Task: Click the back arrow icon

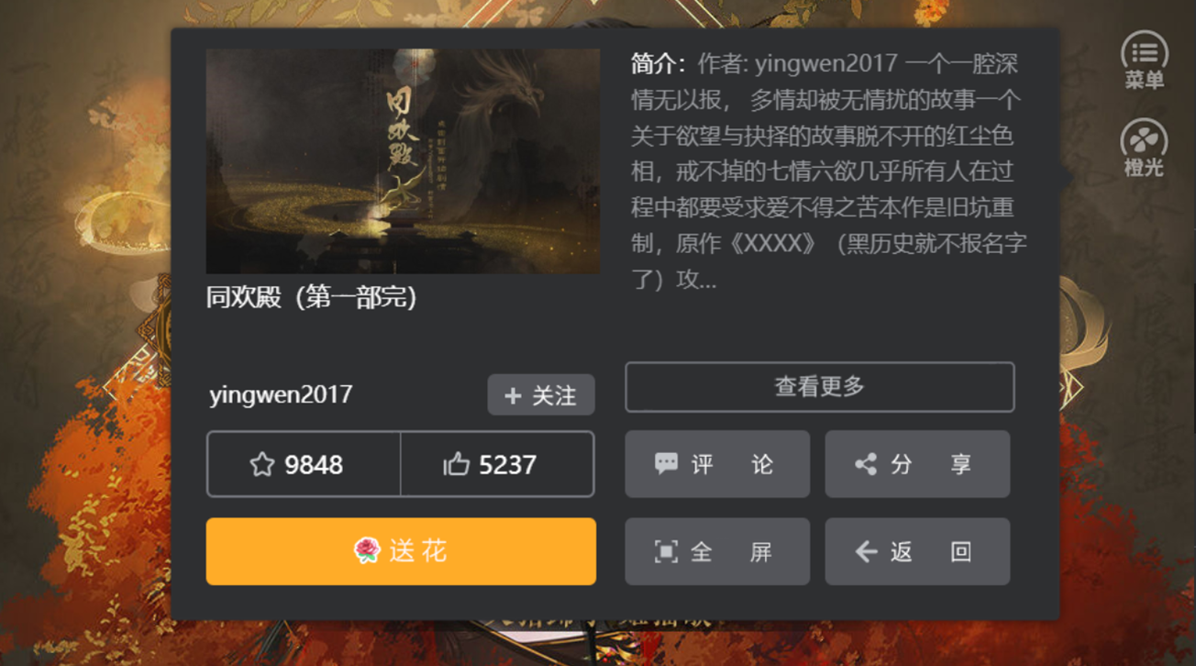Action: point(866,551)
